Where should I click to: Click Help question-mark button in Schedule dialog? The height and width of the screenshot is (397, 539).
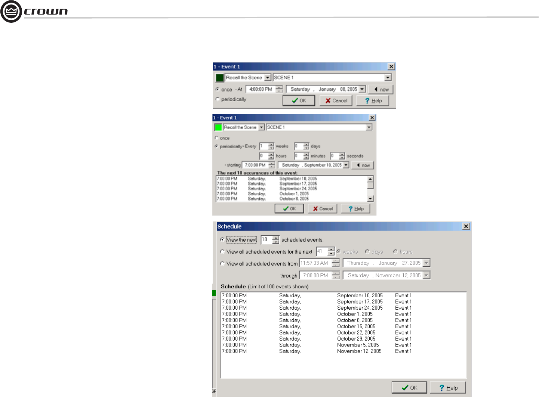point(448,388)
